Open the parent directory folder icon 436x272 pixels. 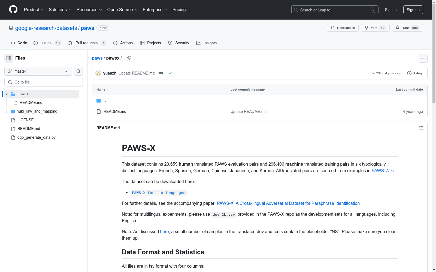pyautogui.click(x=99, y=101)
